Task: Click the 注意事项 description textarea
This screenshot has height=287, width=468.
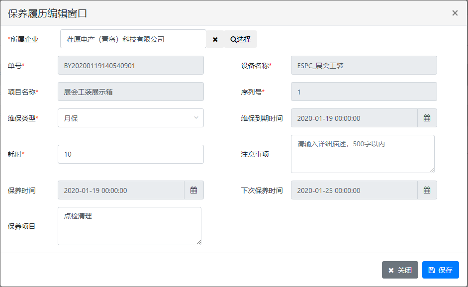Action: click(x=363, y=154)
